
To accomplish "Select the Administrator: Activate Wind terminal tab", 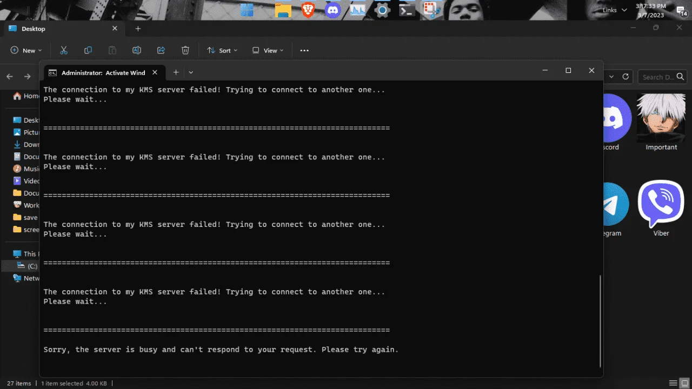I will (103, 72).
